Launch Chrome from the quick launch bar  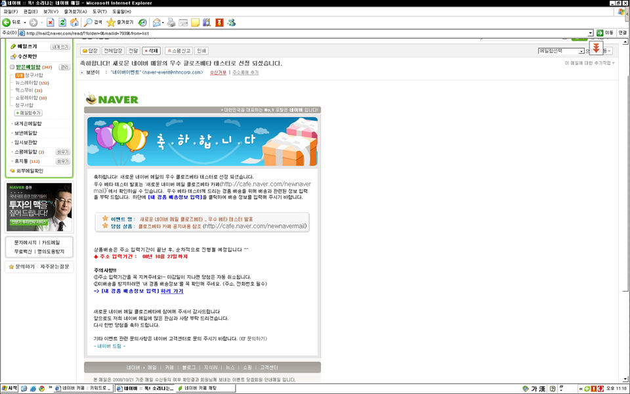tap(42, 389)
